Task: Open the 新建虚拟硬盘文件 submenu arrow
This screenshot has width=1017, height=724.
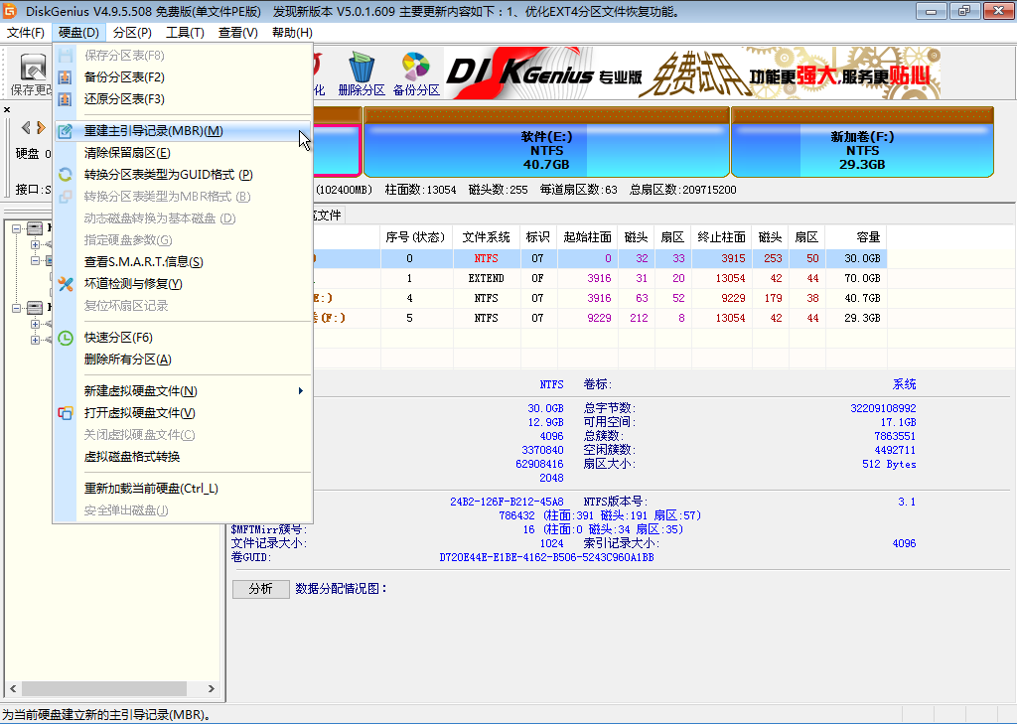Action: tap(301, 391)
